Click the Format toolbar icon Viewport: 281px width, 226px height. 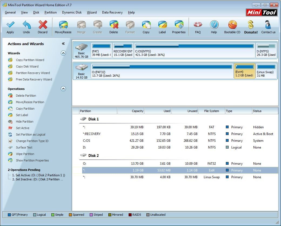click(x=130, y=25)
